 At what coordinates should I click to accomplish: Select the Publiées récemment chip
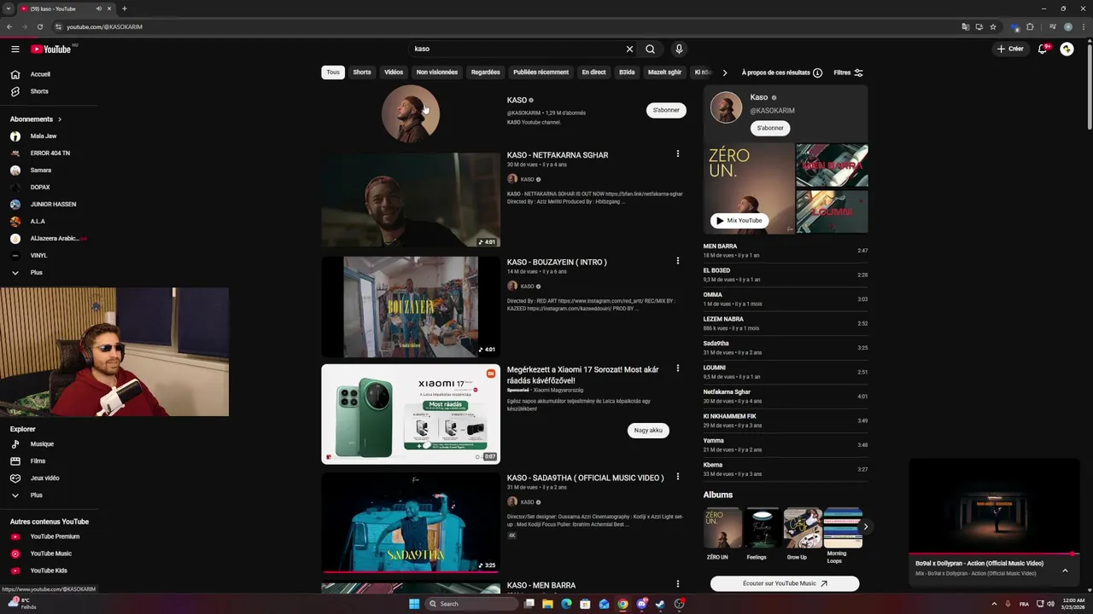[541, 72]
